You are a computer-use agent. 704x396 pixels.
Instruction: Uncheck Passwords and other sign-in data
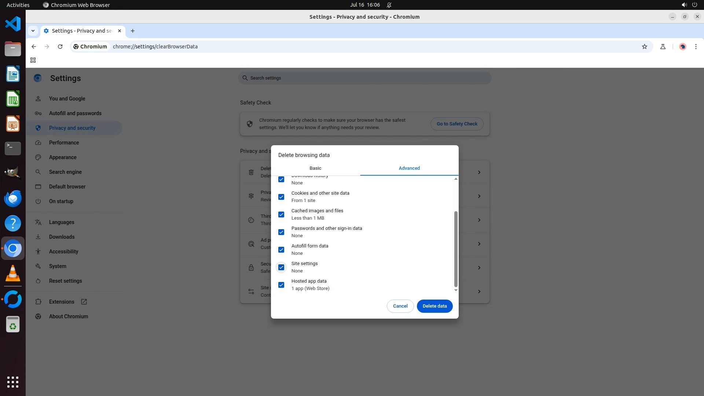[x=281, y=232]
